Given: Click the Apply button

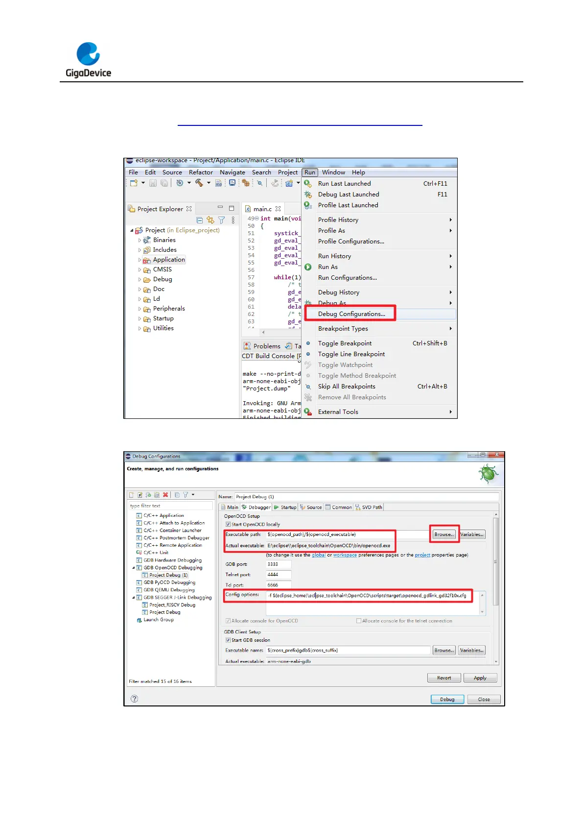Looking at the screenshot, I should click(480, 678).
